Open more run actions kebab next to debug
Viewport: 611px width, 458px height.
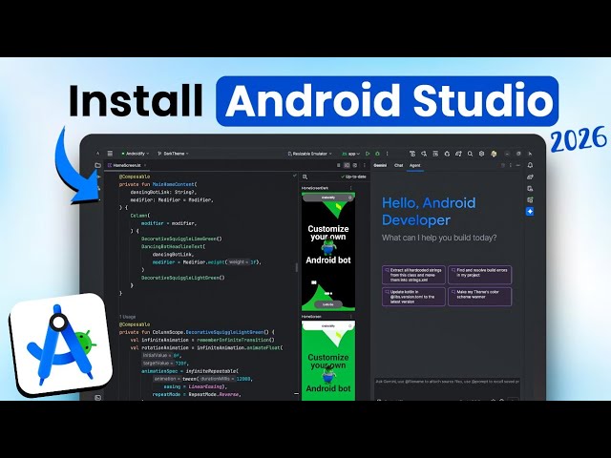(387, 154)
